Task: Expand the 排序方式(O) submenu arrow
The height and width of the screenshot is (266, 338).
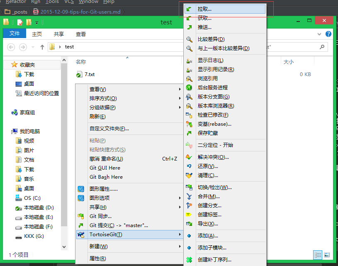Action: coord(180,98)
